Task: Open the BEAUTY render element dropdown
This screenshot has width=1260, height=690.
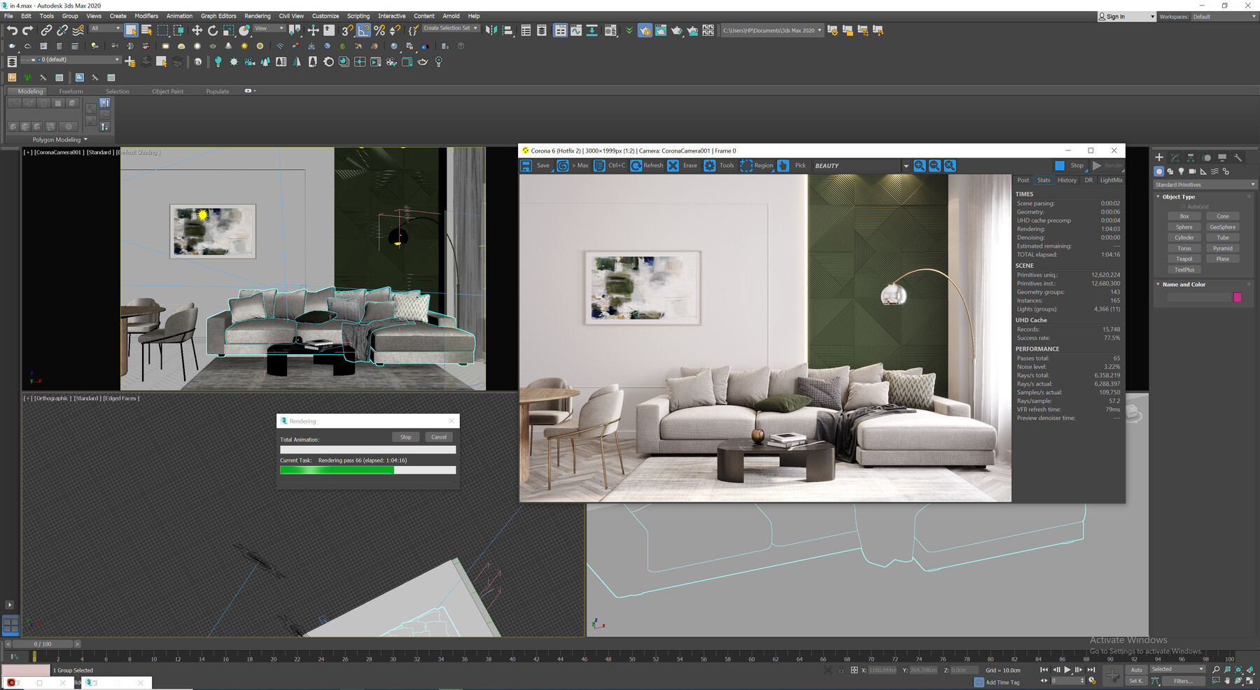Action: tap(906, 166)
